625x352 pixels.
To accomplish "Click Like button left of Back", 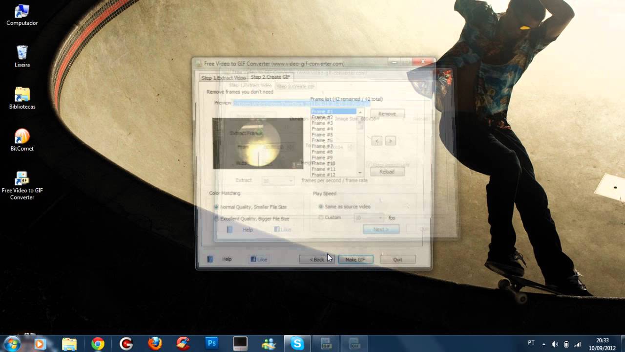I will (x=258, y=260).
